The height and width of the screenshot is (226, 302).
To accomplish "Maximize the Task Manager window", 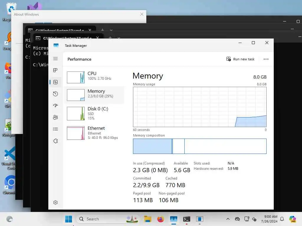I will coord(253,43).
